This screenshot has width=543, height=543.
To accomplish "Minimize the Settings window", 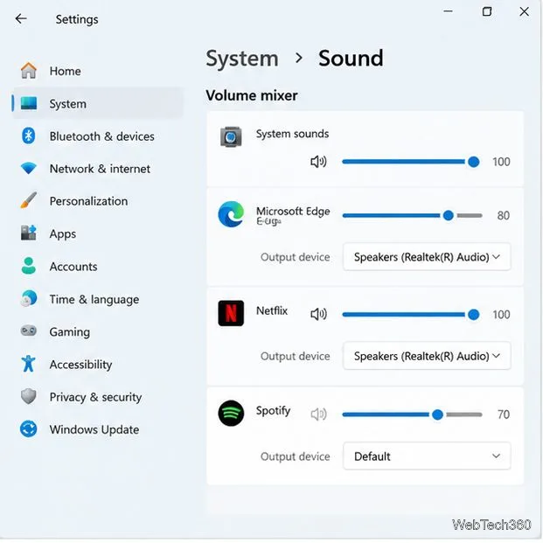I will tap(448, 11).
